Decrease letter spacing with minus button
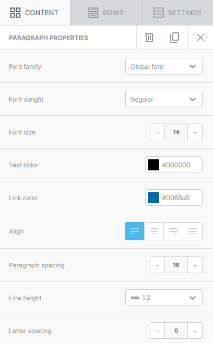Image resolution: width=213 pixels, height=343 pixels. (157, 330)
